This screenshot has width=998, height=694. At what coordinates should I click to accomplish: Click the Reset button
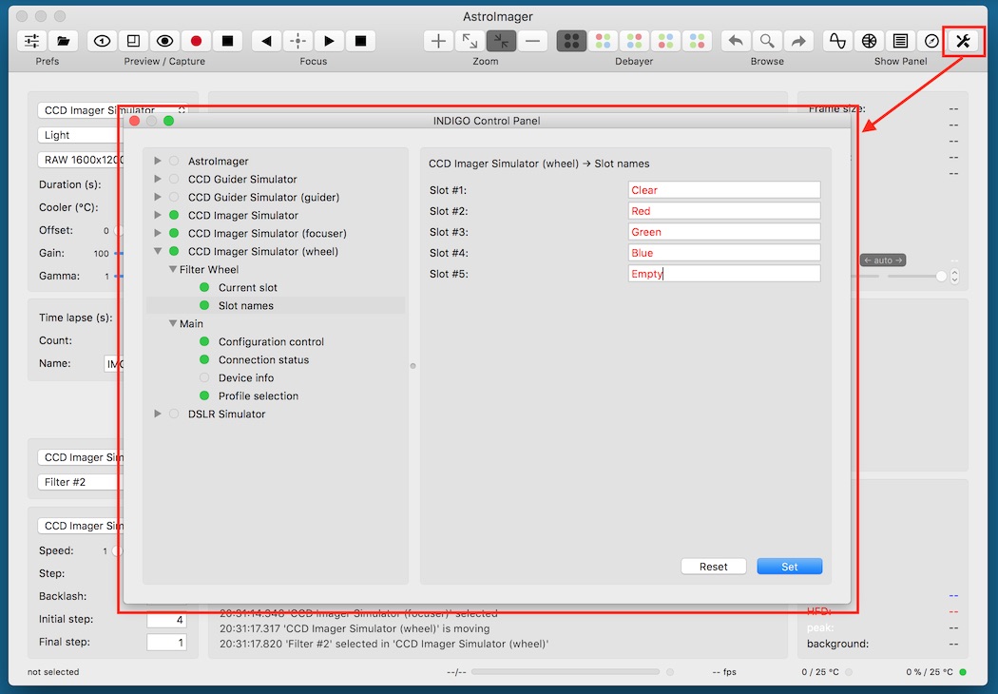[x=714, y=567]
